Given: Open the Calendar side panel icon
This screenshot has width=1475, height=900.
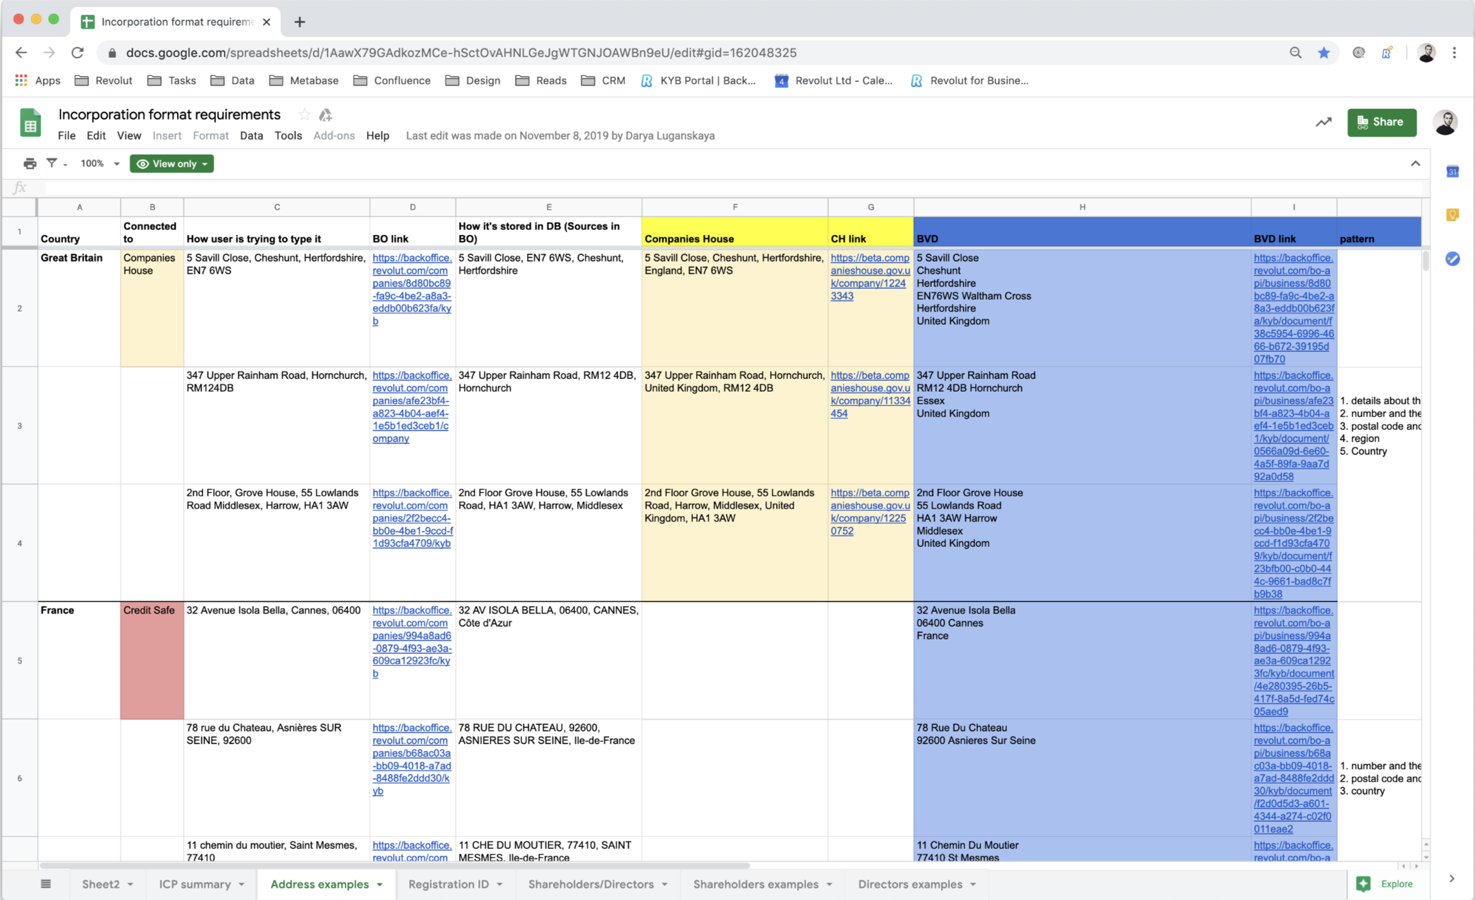Looking at the screenshot, I should click(1452, 172).
